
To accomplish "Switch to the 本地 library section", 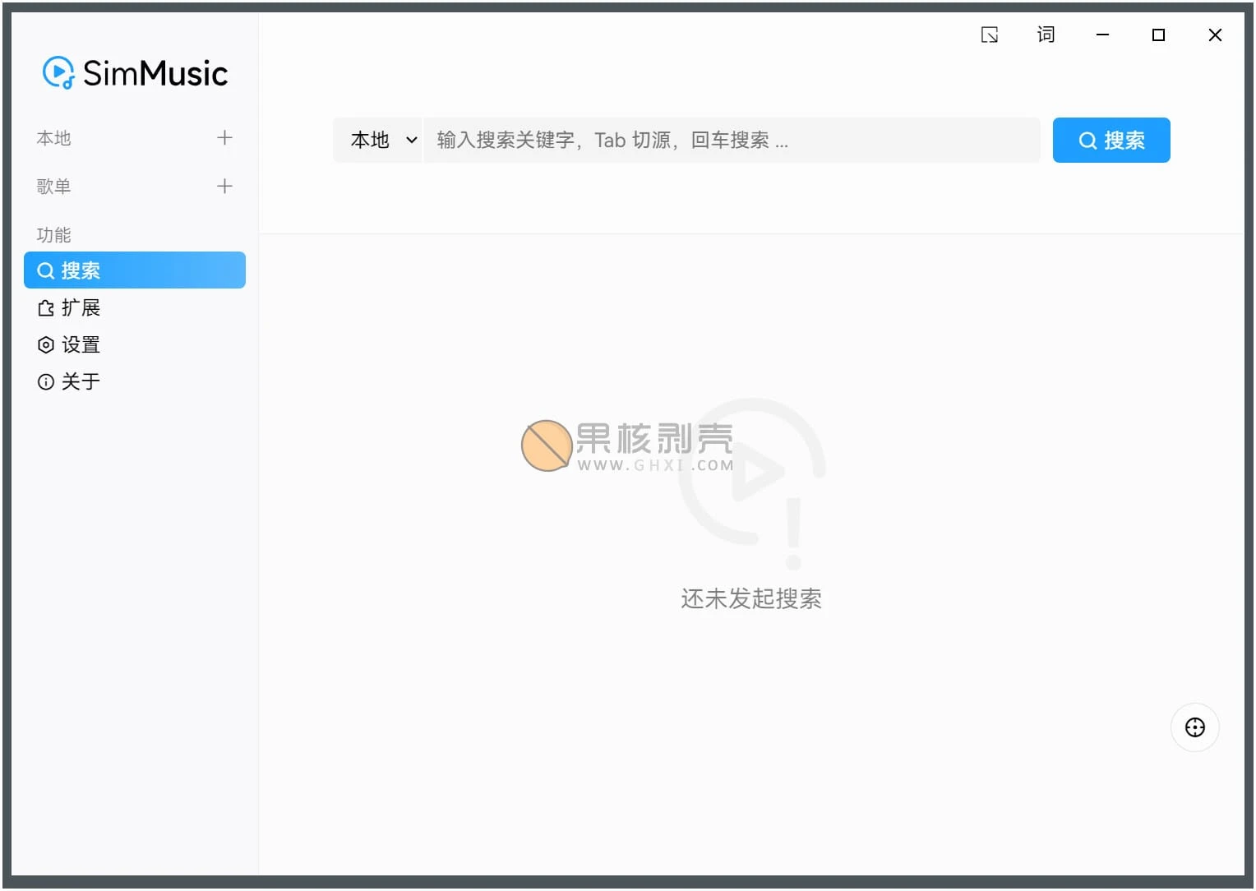I will (x=54, y=138).
